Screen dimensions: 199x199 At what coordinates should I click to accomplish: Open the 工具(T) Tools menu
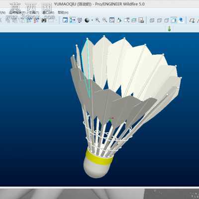pyautogui.click(x=33, y=12)
